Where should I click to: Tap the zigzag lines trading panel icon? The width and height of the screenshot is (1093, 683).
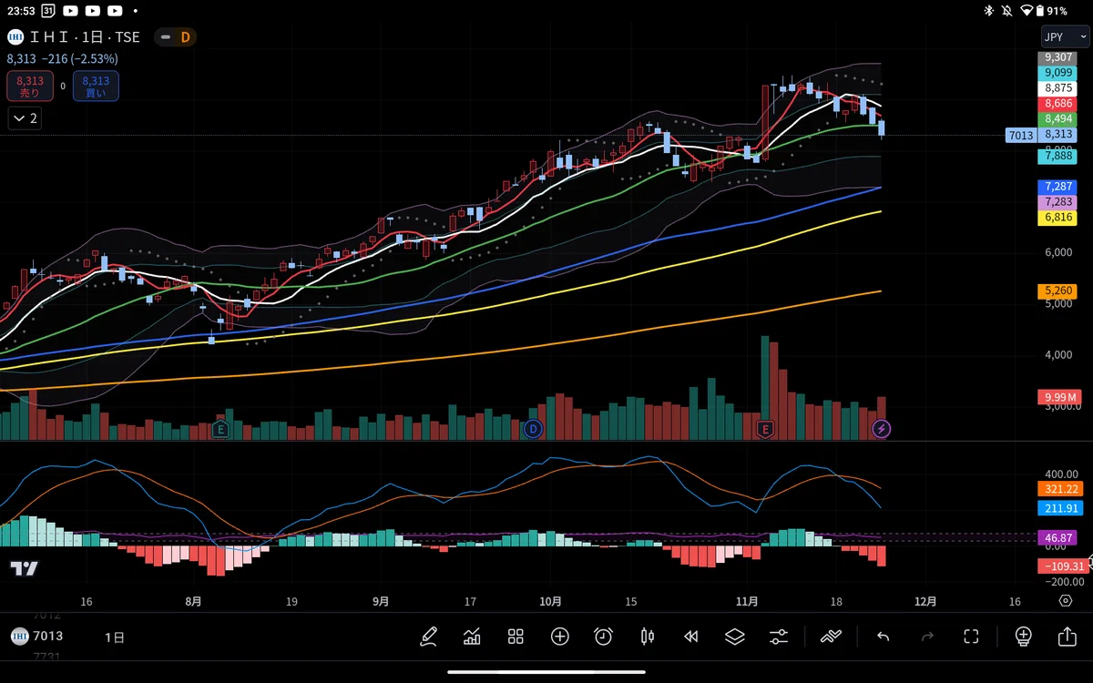831,637
